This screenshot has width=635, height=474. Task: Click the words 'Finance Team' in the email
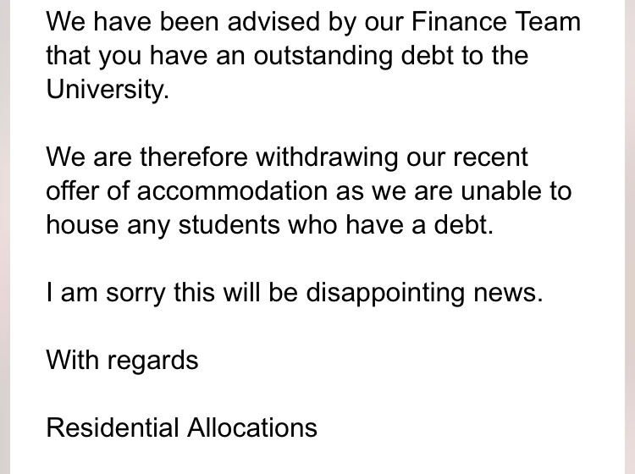point(496,21)
